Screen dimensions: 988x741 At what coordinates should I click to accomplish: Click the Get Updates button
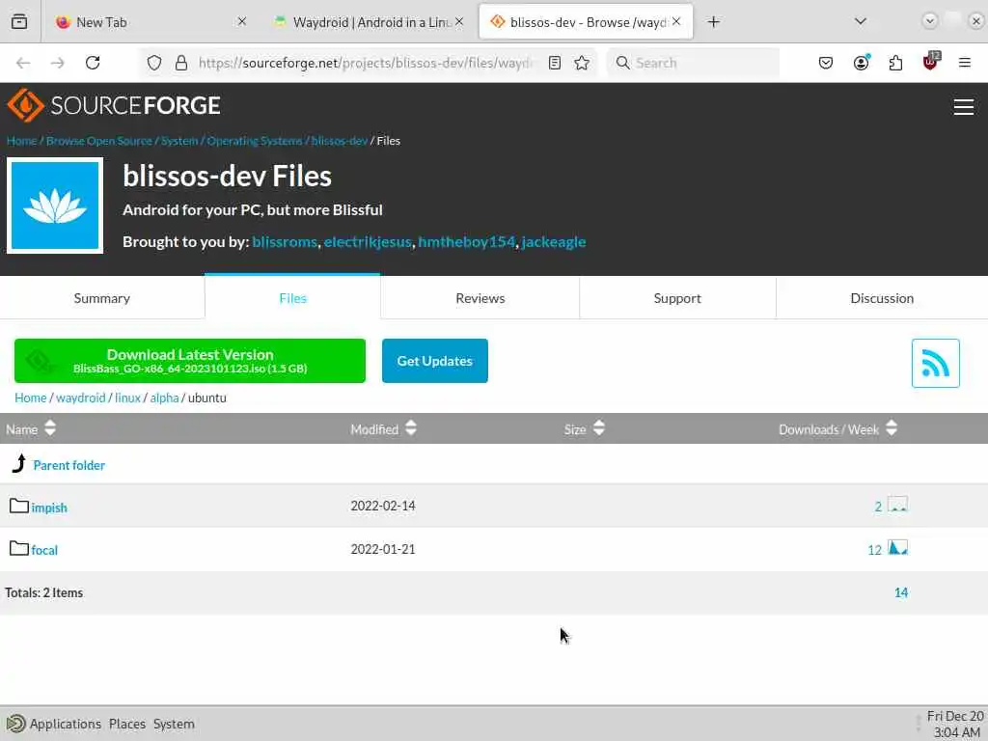435,361
